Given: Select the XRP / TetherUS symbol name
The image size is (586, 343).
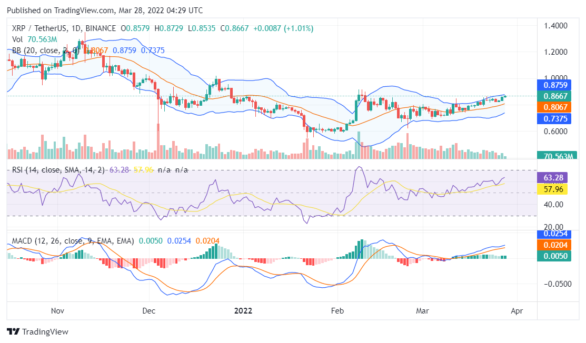Looking at the screenshot, I should pos(37,28).
